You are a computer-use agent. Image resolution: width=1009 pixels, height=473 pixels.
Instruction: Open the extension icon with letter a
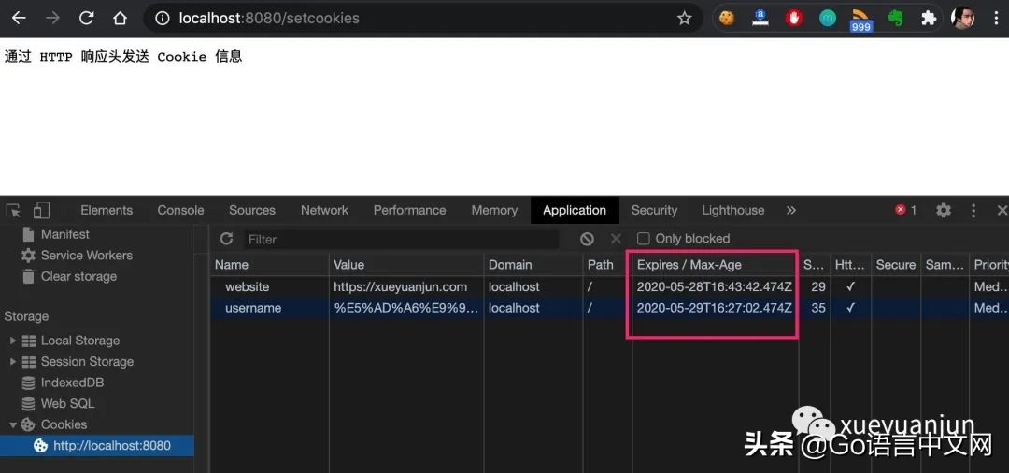[x=760, y=18]
